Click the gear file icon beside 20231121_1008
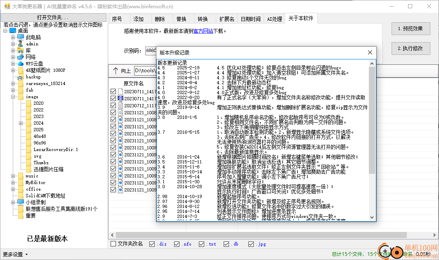This screenshot has height=260, width=439. 120,112
